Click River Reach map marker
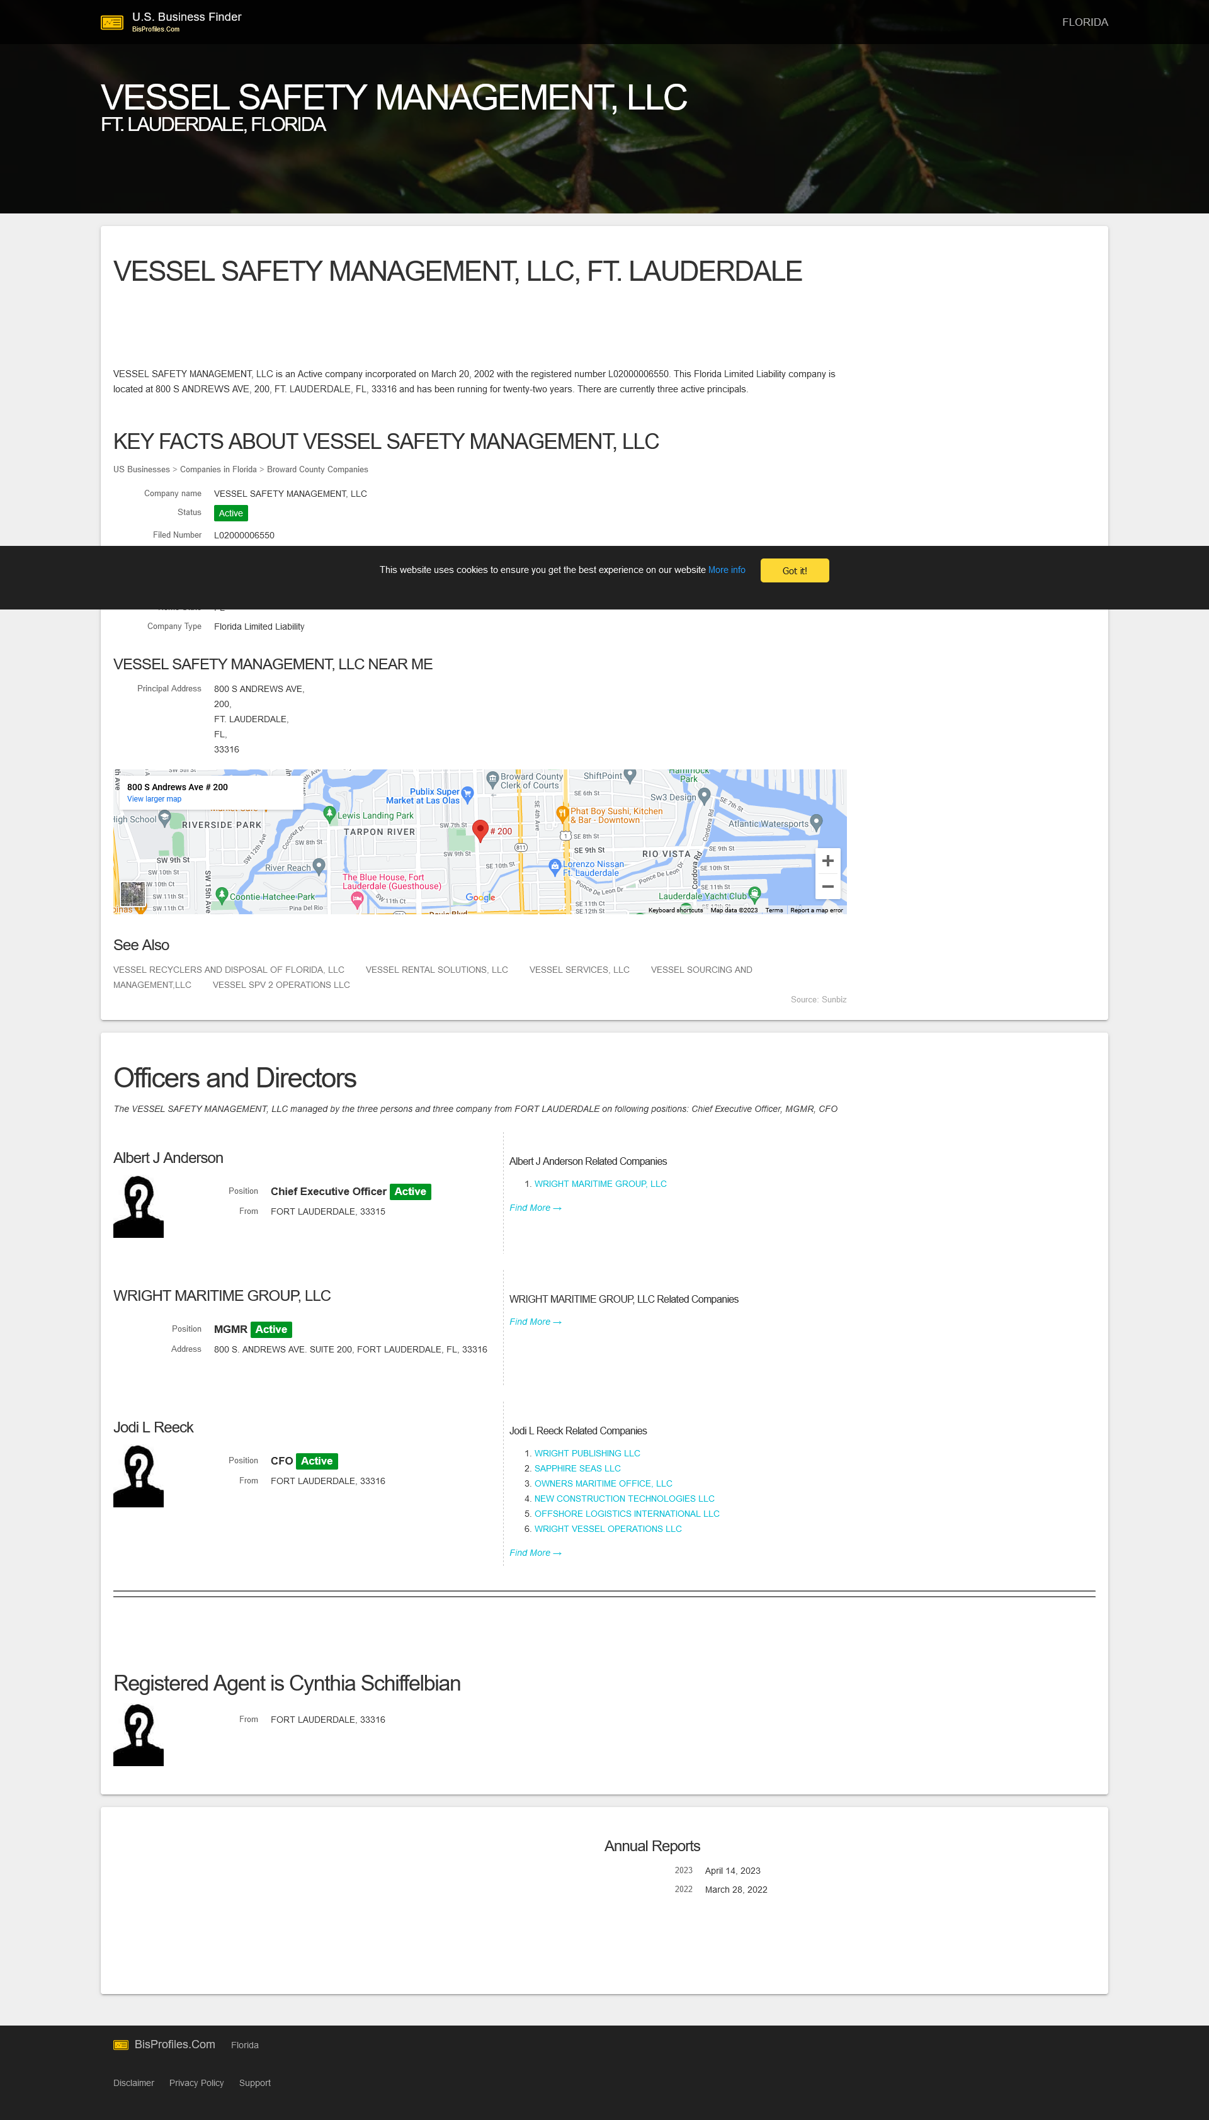Viewport: 1209px width, 2120px height. pyautogui.click(x=319, y=866)
